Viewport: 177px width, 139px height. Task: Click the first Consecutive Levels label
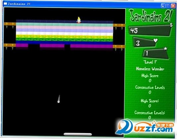150,87
